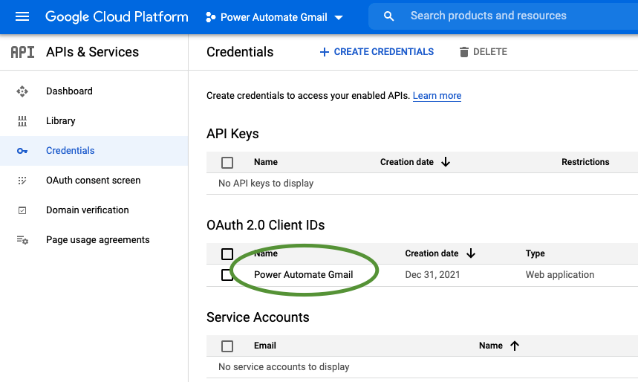Click the Service Accounts section heading
The image size is (638, 382).
pyautogui.click(x=258, y=317)
